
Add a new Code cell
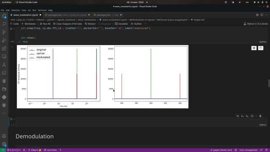[x=14, y=24]
